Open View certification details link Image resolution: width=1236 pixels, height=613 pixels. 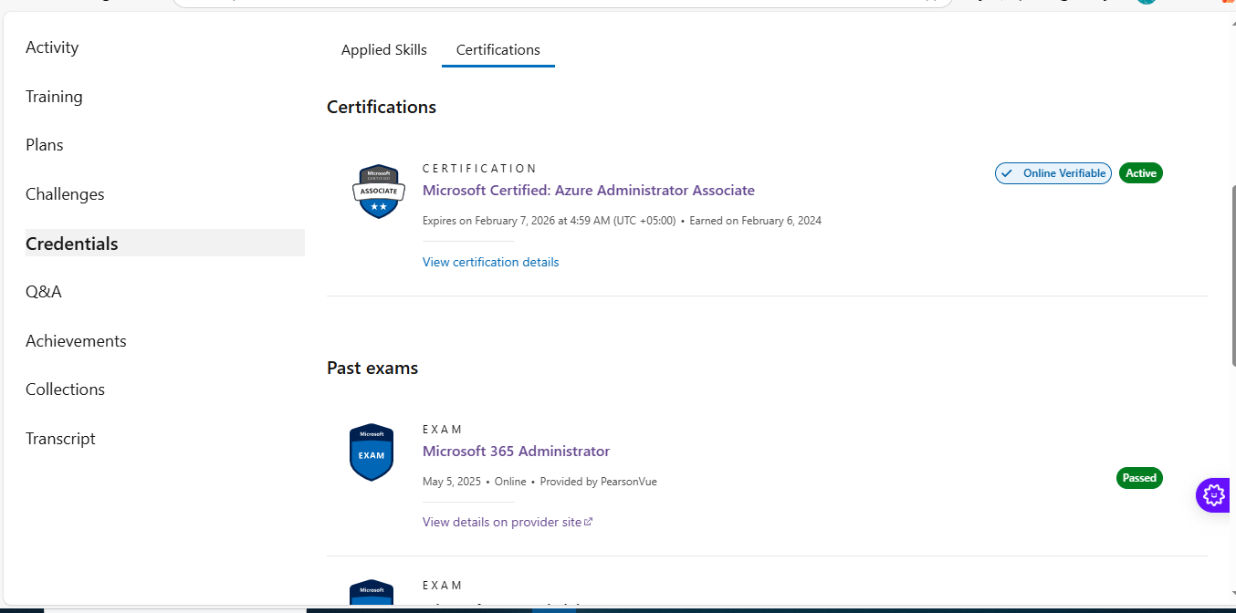[x=490, y=262]
